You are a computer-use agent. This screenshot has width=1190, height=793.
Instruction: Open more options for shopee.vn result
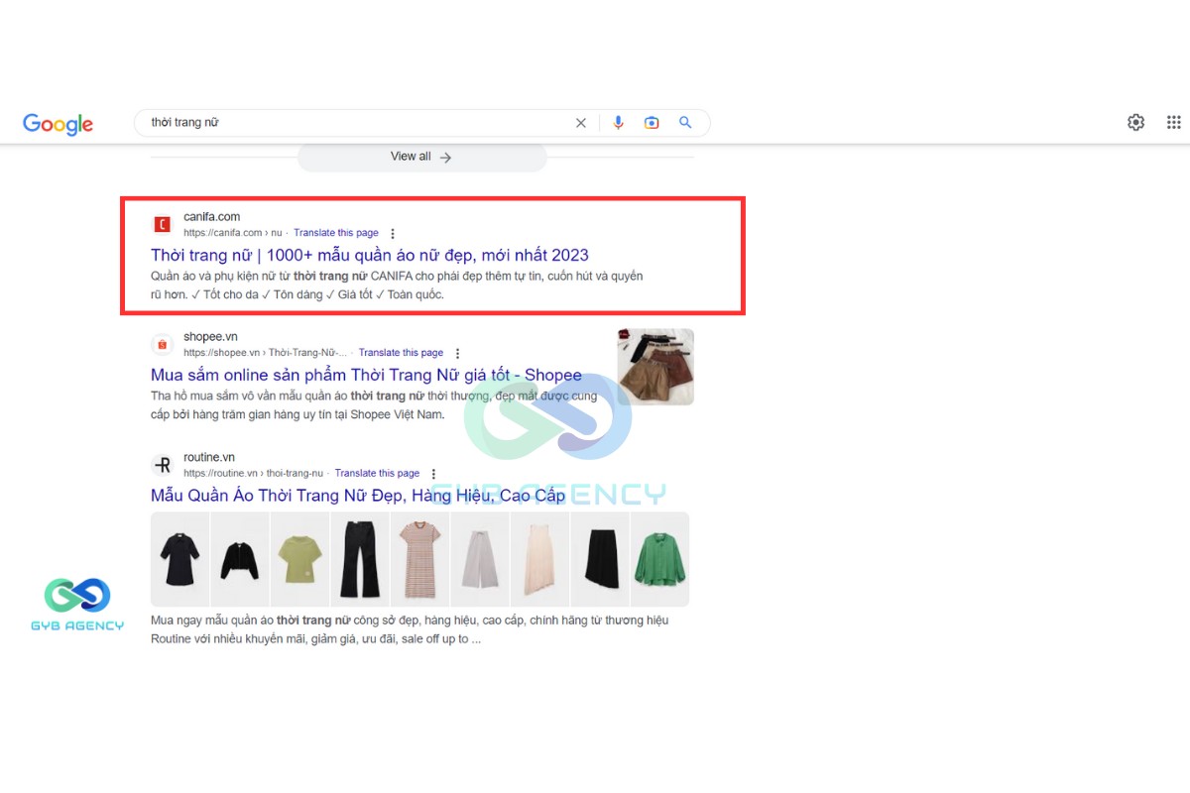click(x=457, y=354)
